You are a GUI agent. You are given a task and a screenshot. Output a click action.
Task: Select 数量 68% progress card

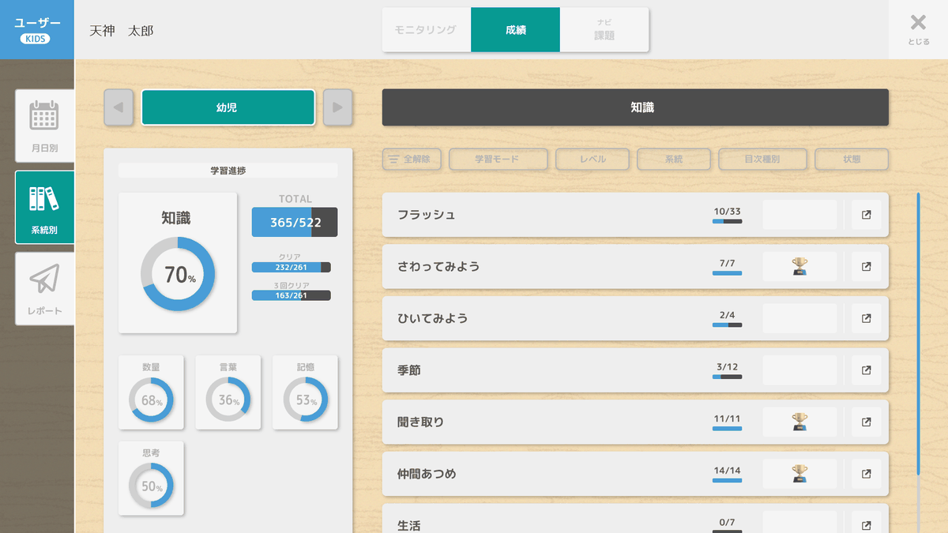[151, 392]
